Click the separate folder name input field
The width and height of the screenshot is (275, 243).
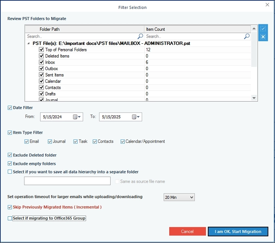67,181
